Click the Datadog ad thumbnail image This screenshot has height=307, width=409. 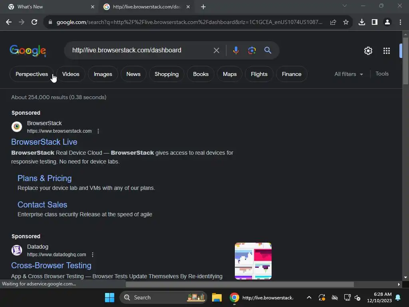[253, 261]
